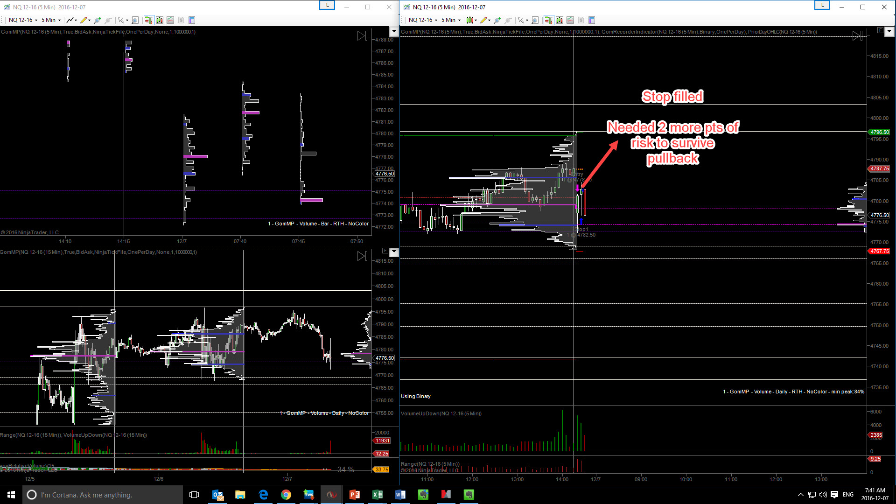Click zoom frame magnifier in left chart toolbar
Screen dimensions: 896x504
(x=135, y=20)
